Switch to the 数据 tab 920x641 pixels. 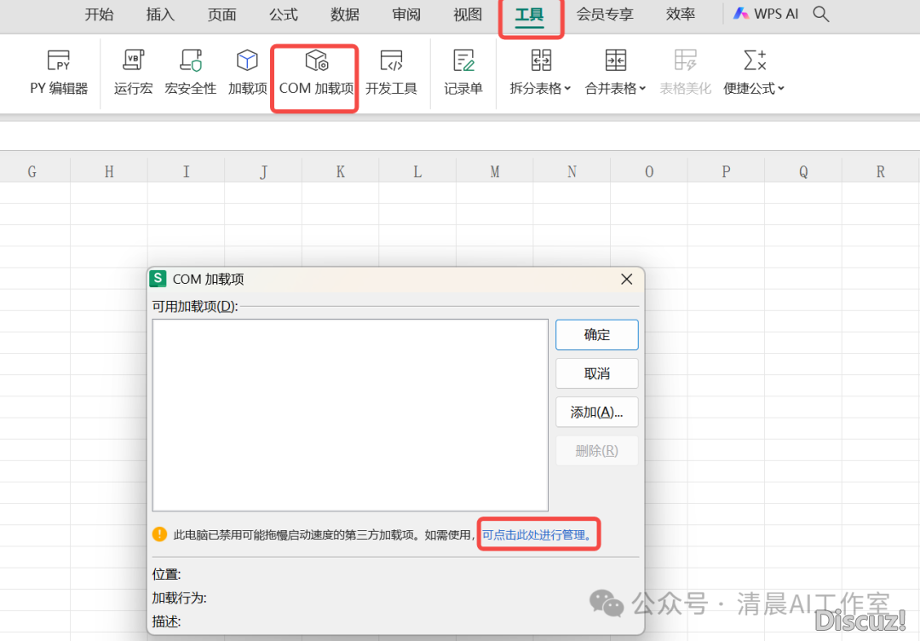[345, 14]
